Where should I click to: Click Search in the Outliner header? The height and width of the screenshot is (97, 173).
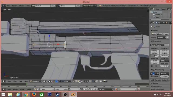tap(164, 9)
